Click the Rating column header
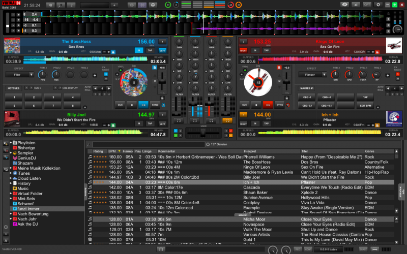407x254 pixels. (x=98, y=151)
